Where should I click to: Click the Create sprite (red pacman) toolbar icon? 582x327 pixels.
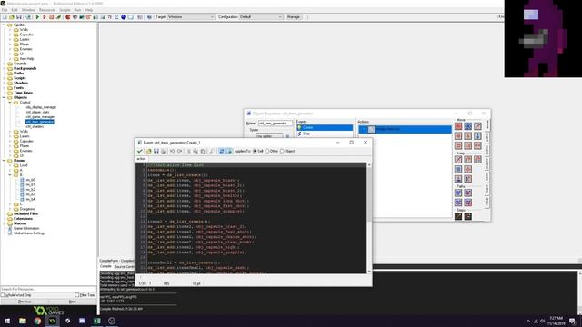tap(68, 17)
